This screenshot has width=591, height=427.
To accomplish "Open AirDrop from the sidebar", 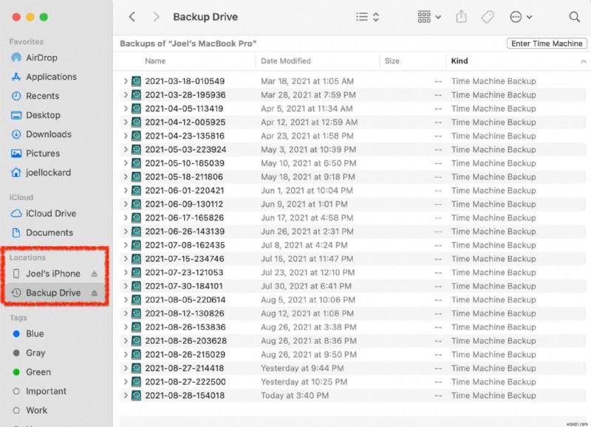I will coord(35,58).
